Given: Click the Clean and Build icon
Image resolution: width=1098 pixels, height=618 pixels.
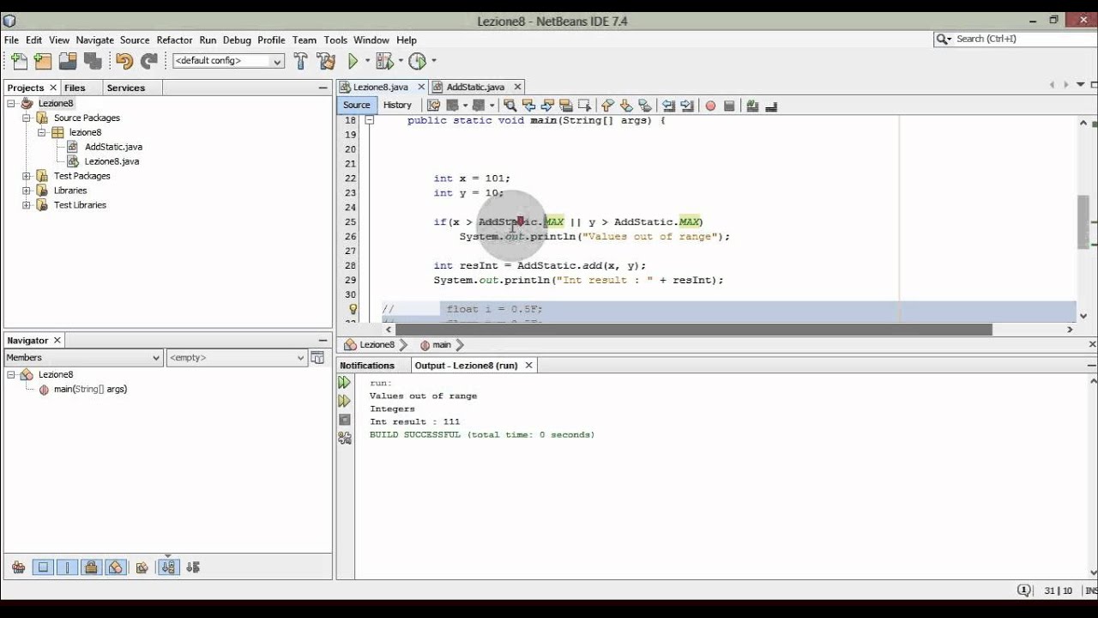Looking at the screenshot, I should pyautogui.click(x=325, y=61).
